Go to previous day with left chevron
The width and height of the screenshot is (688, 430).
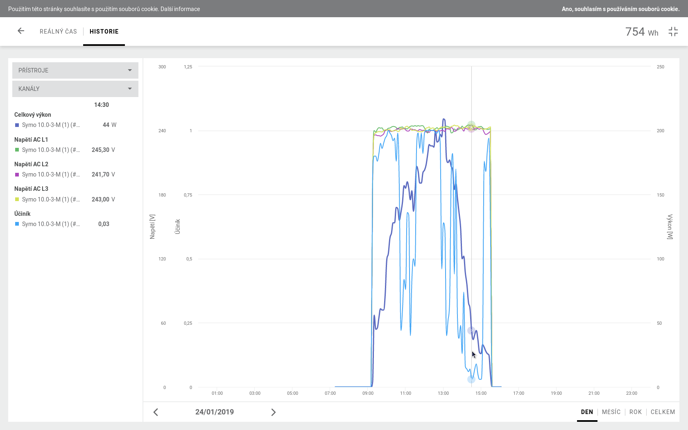pos(156,412)
